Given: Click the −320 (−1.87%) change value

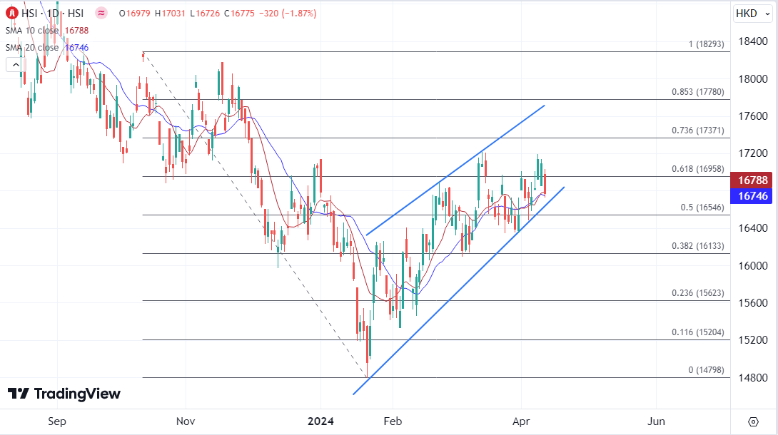Looking at the screenshot, I should click(x=288, y=14).
